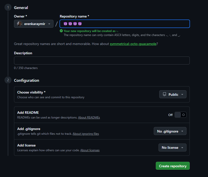The width and height of the screenshot is (208, 177).
Task: Click the Create repository button
Action: [173, 166]
